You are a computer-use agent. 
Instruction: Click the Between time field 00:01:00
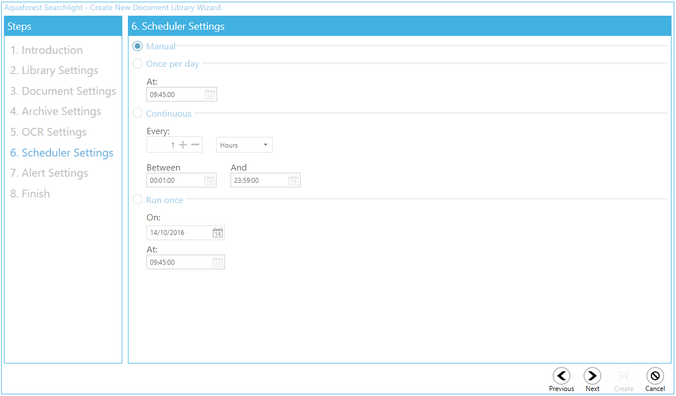click(x=174, y=181)
